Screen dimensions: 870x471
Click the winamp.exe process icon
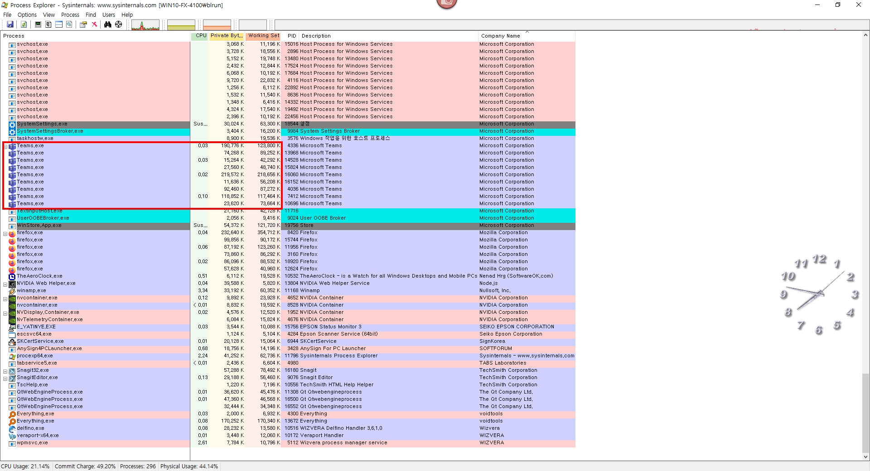pos(12,291)
